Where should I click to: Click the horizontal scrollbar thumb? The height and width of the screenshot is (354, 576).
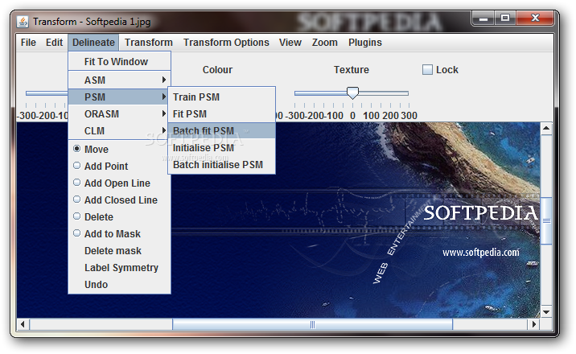tap(313, 324)
